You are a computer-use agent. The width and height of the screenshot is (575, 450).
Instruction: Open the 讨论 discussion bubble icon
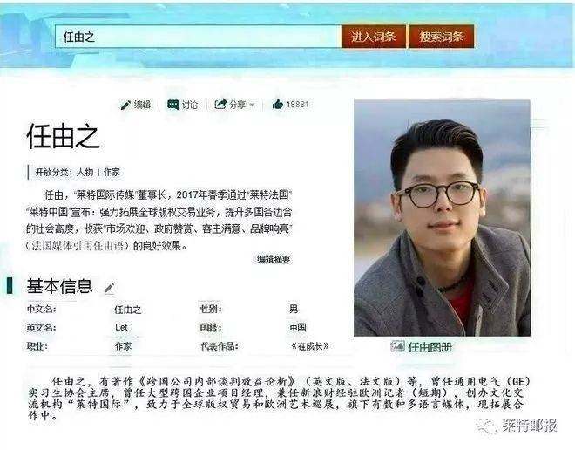click(172, 105)
